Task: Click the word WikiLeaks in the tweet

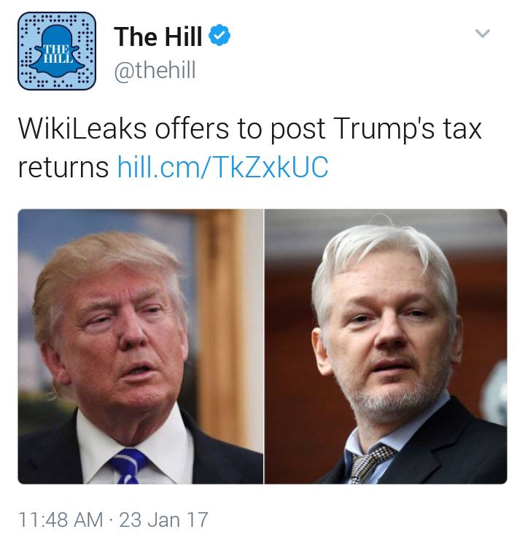Action: click(x=82, y=128)
